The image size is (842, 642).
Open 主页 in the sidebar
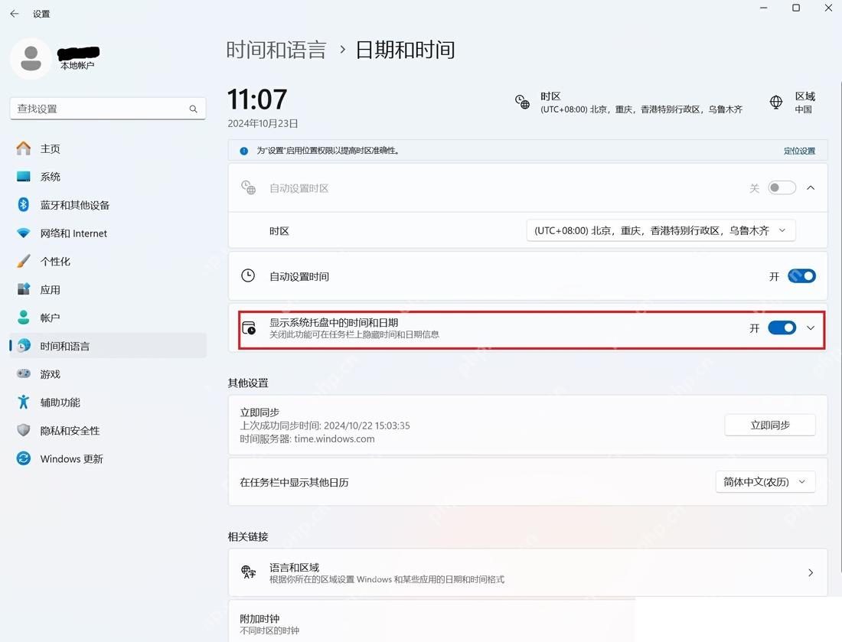point(107,148)
